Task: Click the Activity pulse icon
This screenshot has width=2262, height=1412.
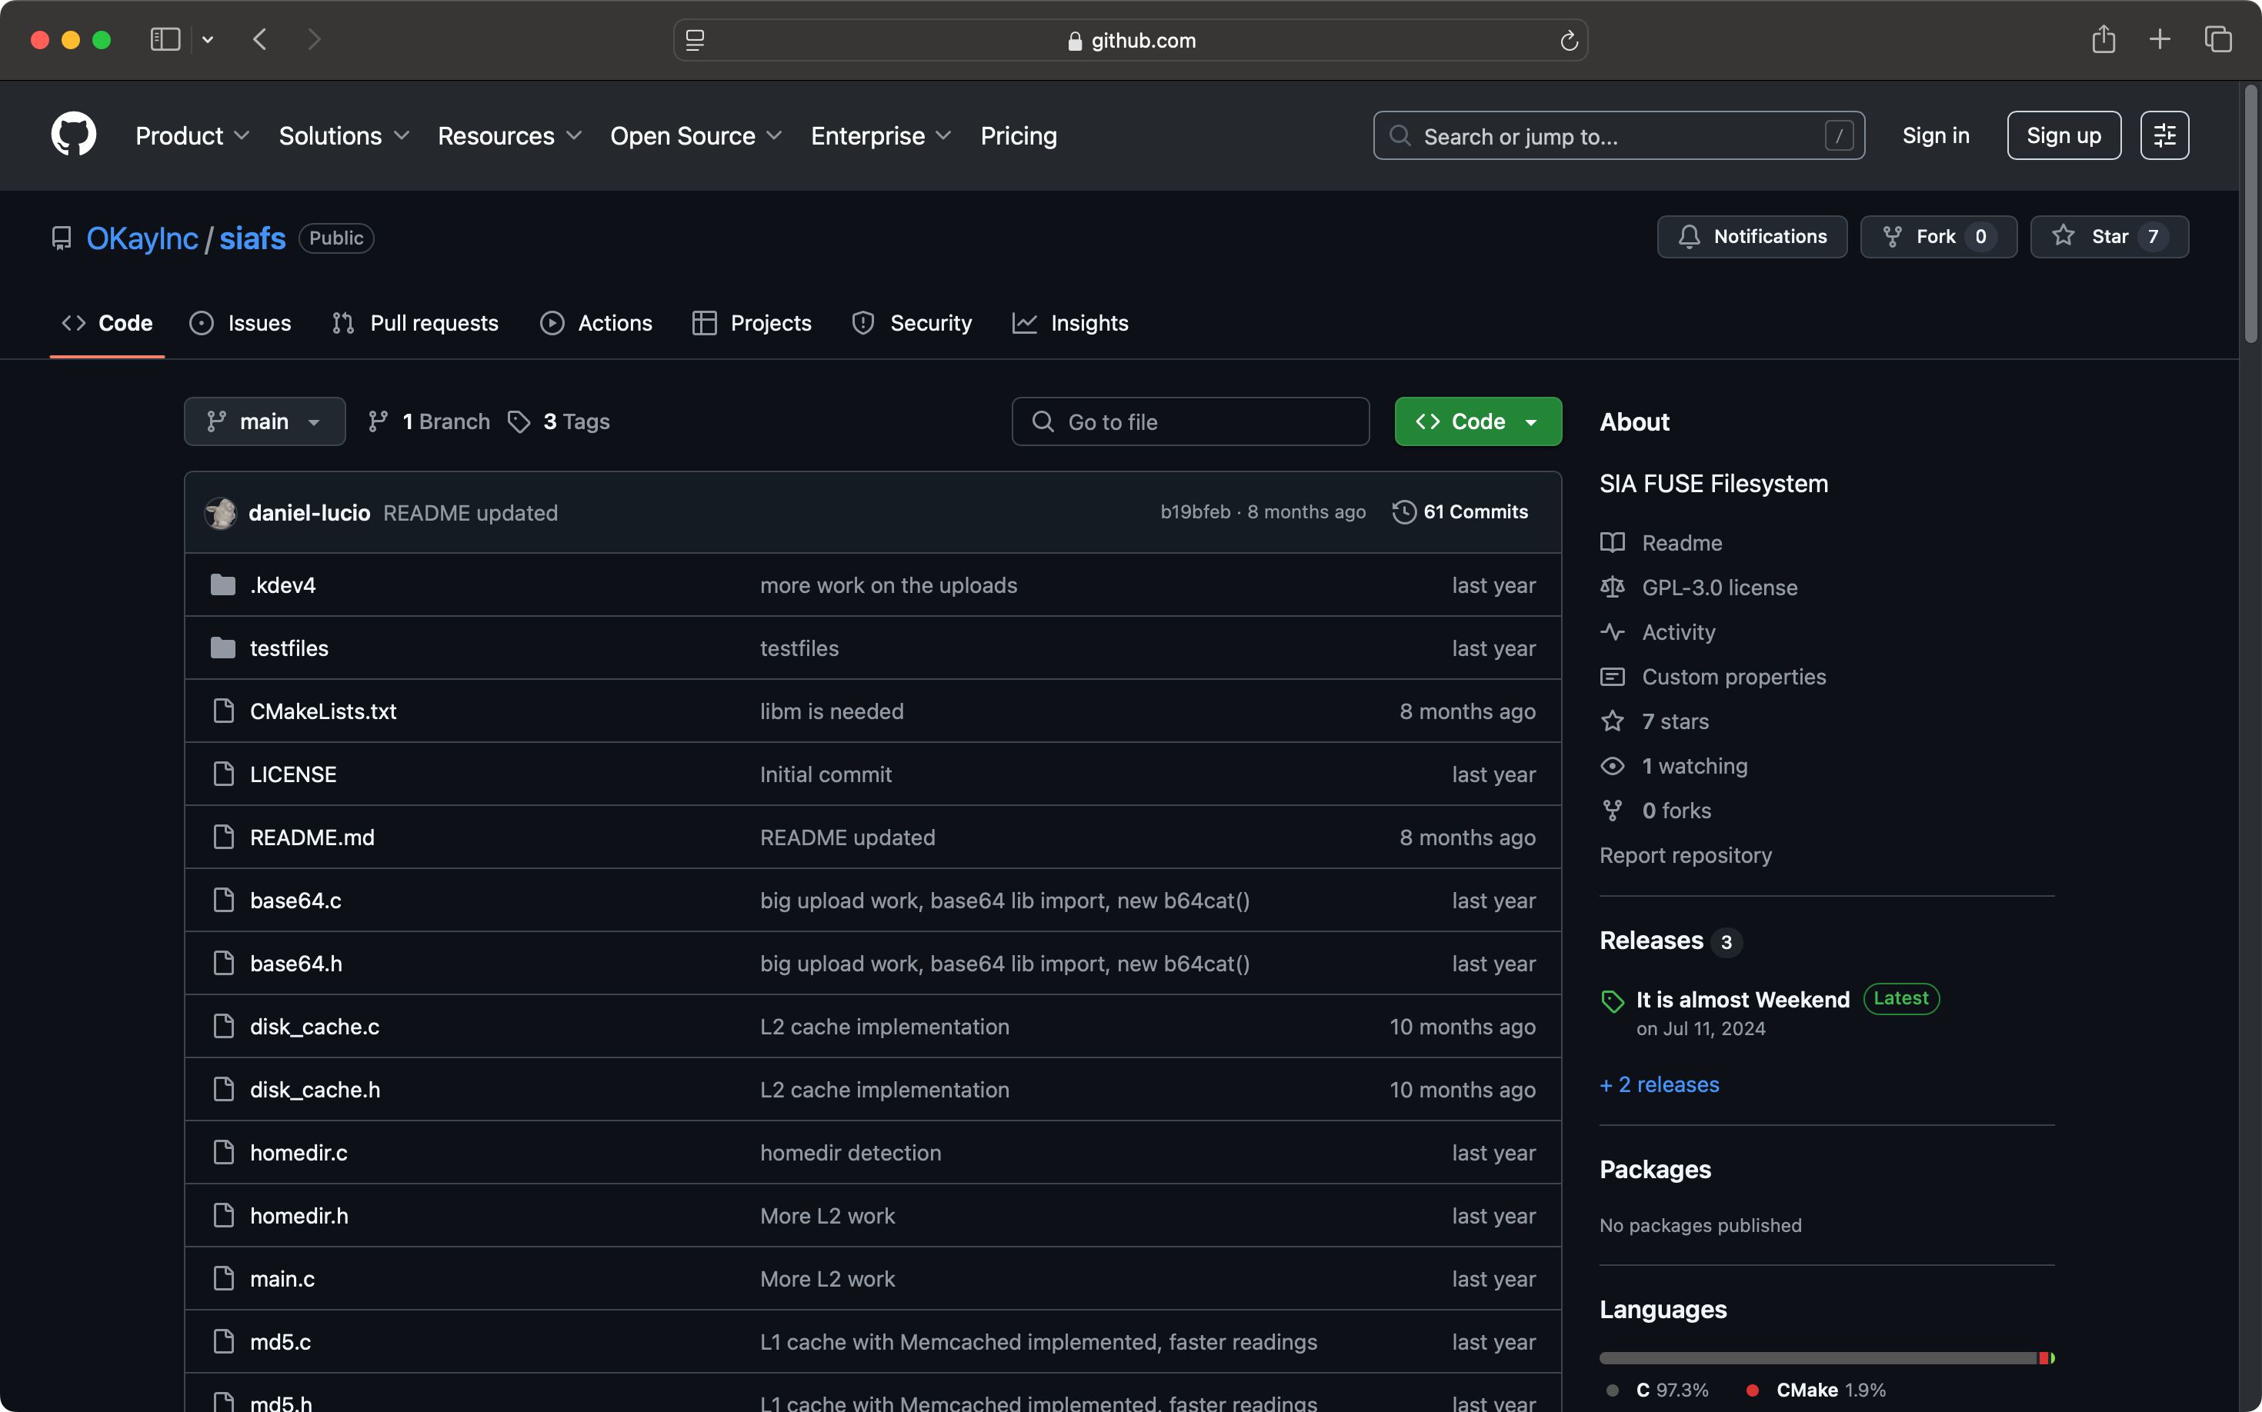Action: pyautogui.click(x=1612, y=632)
